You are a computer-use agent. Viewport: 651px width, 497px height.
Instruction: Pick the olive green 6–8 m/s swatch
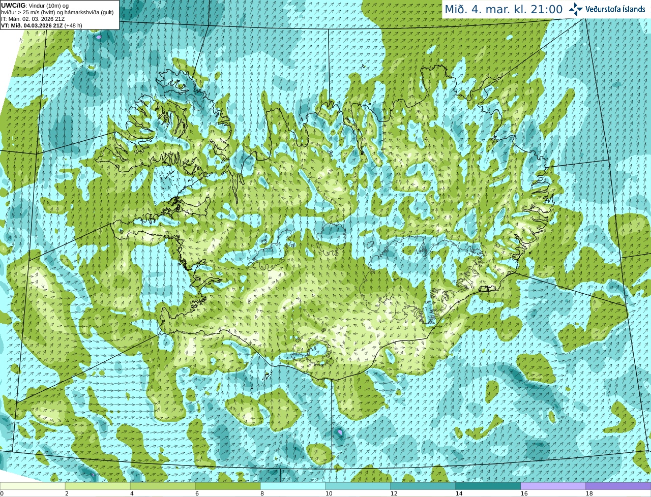[x=228, y=486]
